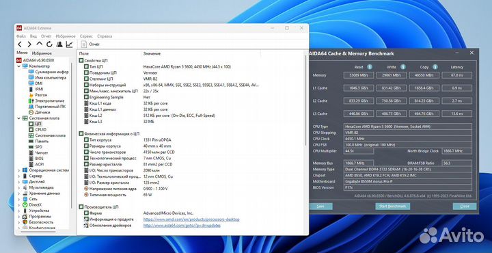This screenshot has width=492, height=253.
Task: Open the graph chart toolbar icon
Action: pos(69,44)
